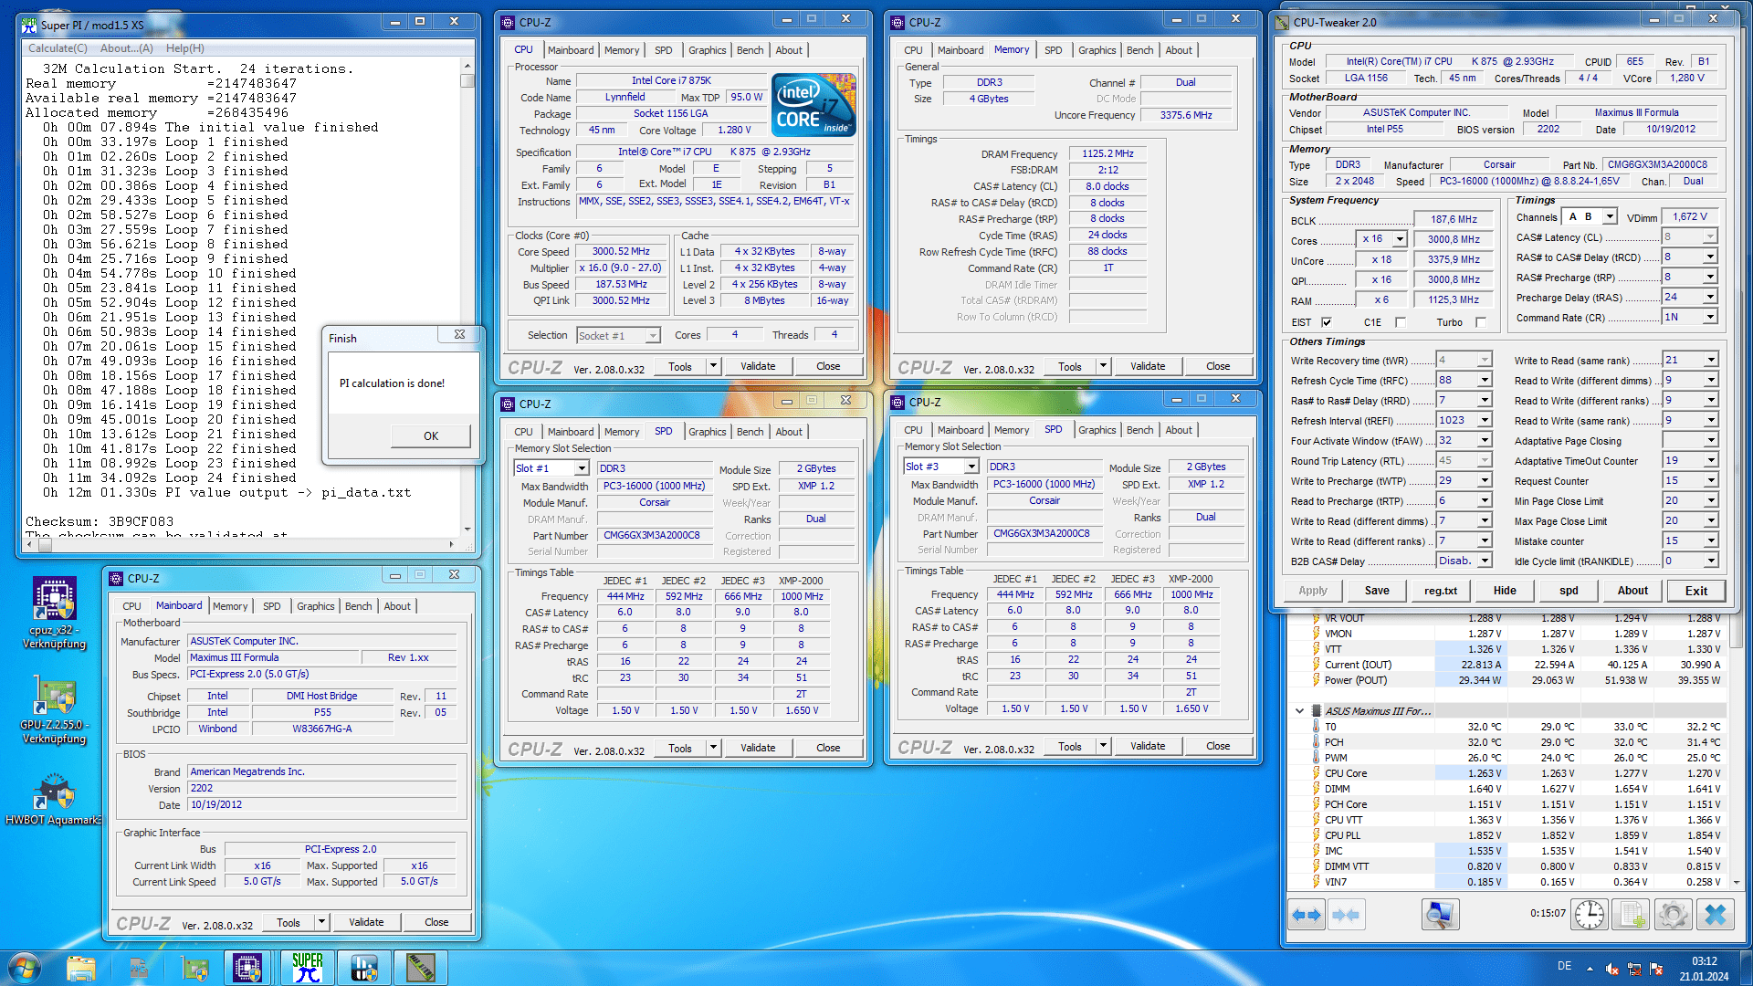Open Help(H) menu in Super PI
Viewport: 1753px width, 986px height.
pos(185,48)
